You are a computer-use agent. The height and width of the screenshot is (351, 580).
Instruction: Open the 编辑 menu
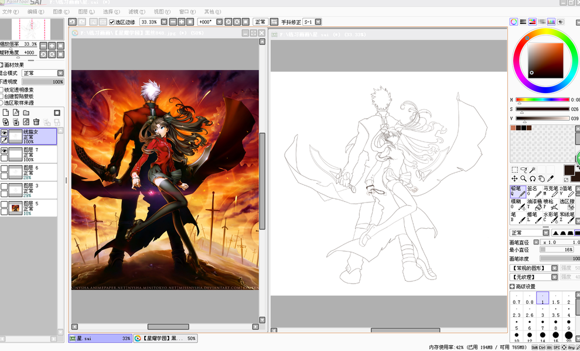pyautogui.click(x=36, y=12)
